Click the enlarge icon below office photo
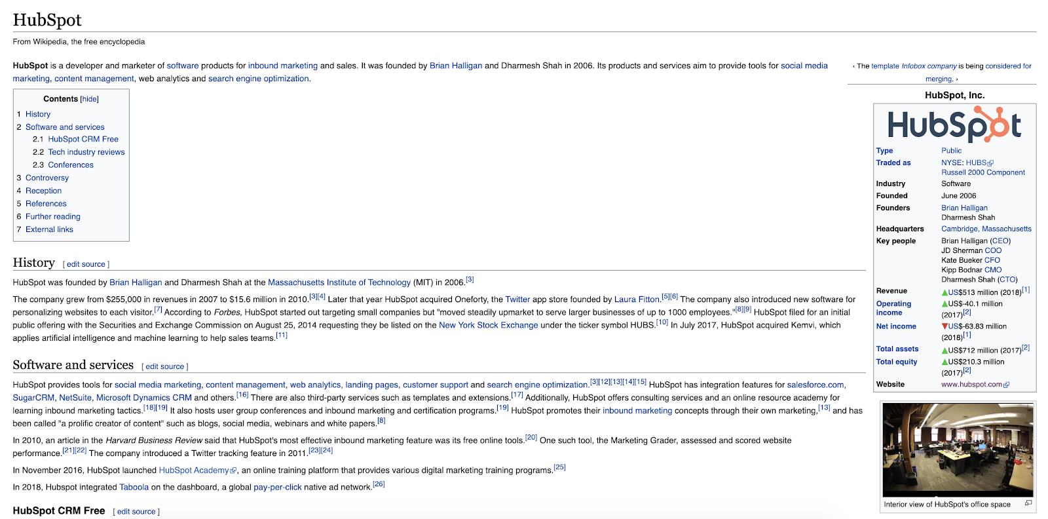This screenshot has height=519, width=1048. pos(1028,503)
